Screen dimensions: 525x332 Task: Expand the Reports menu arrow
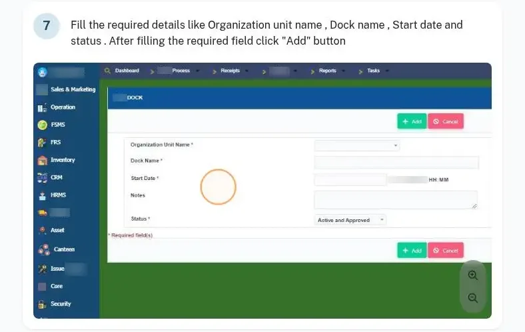343,71
